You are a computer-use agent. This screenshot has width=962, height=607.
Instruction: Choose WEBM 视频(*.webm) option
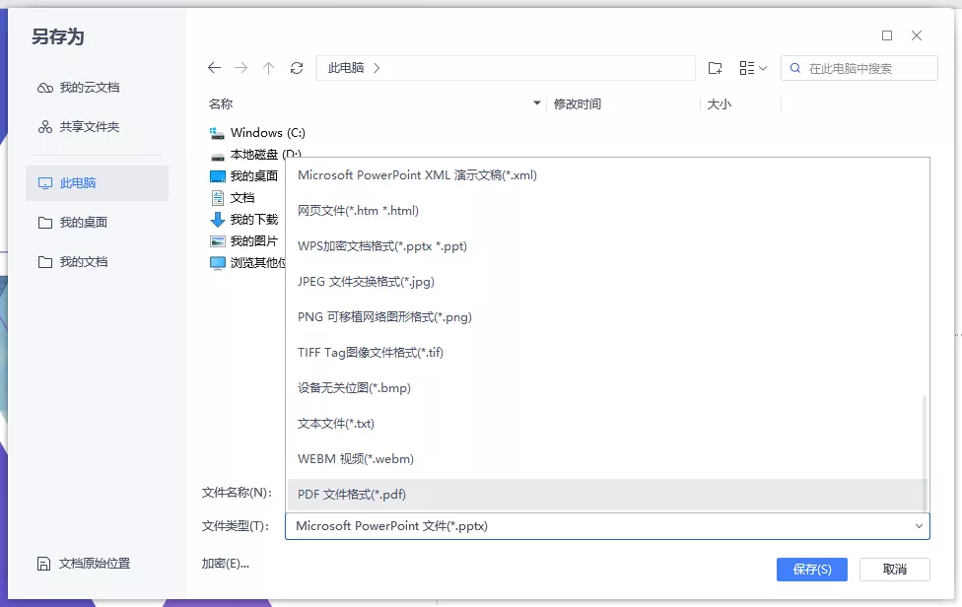click(607, 459)
